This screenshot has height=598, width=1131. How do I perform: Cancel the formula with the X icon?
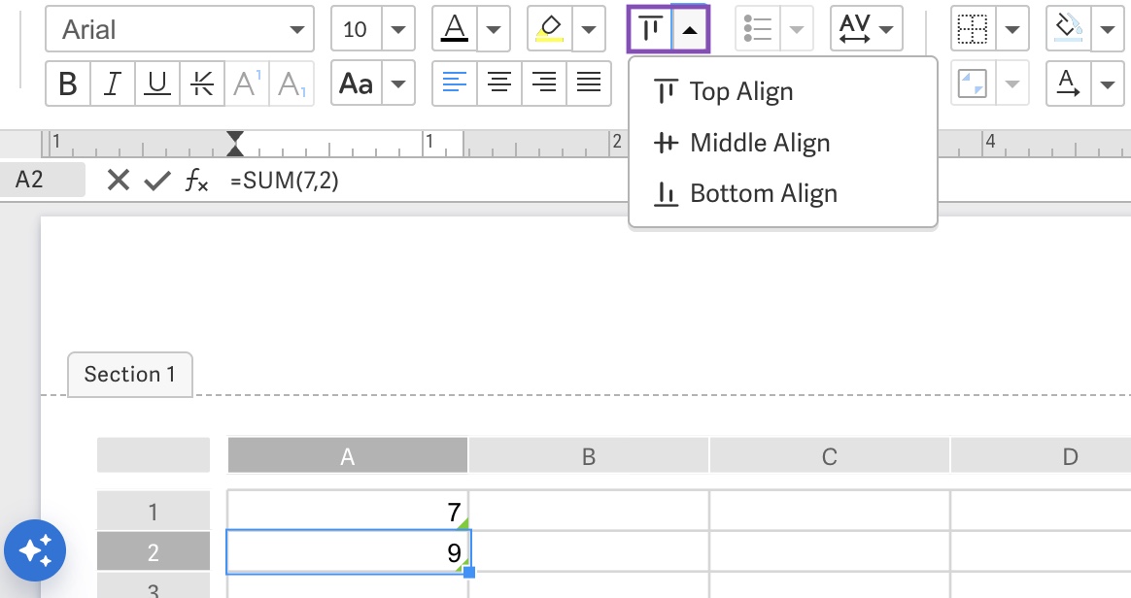[119, 181]
